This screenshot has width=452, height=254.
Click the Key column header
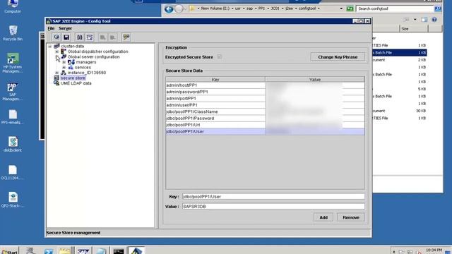click(215, 80)
